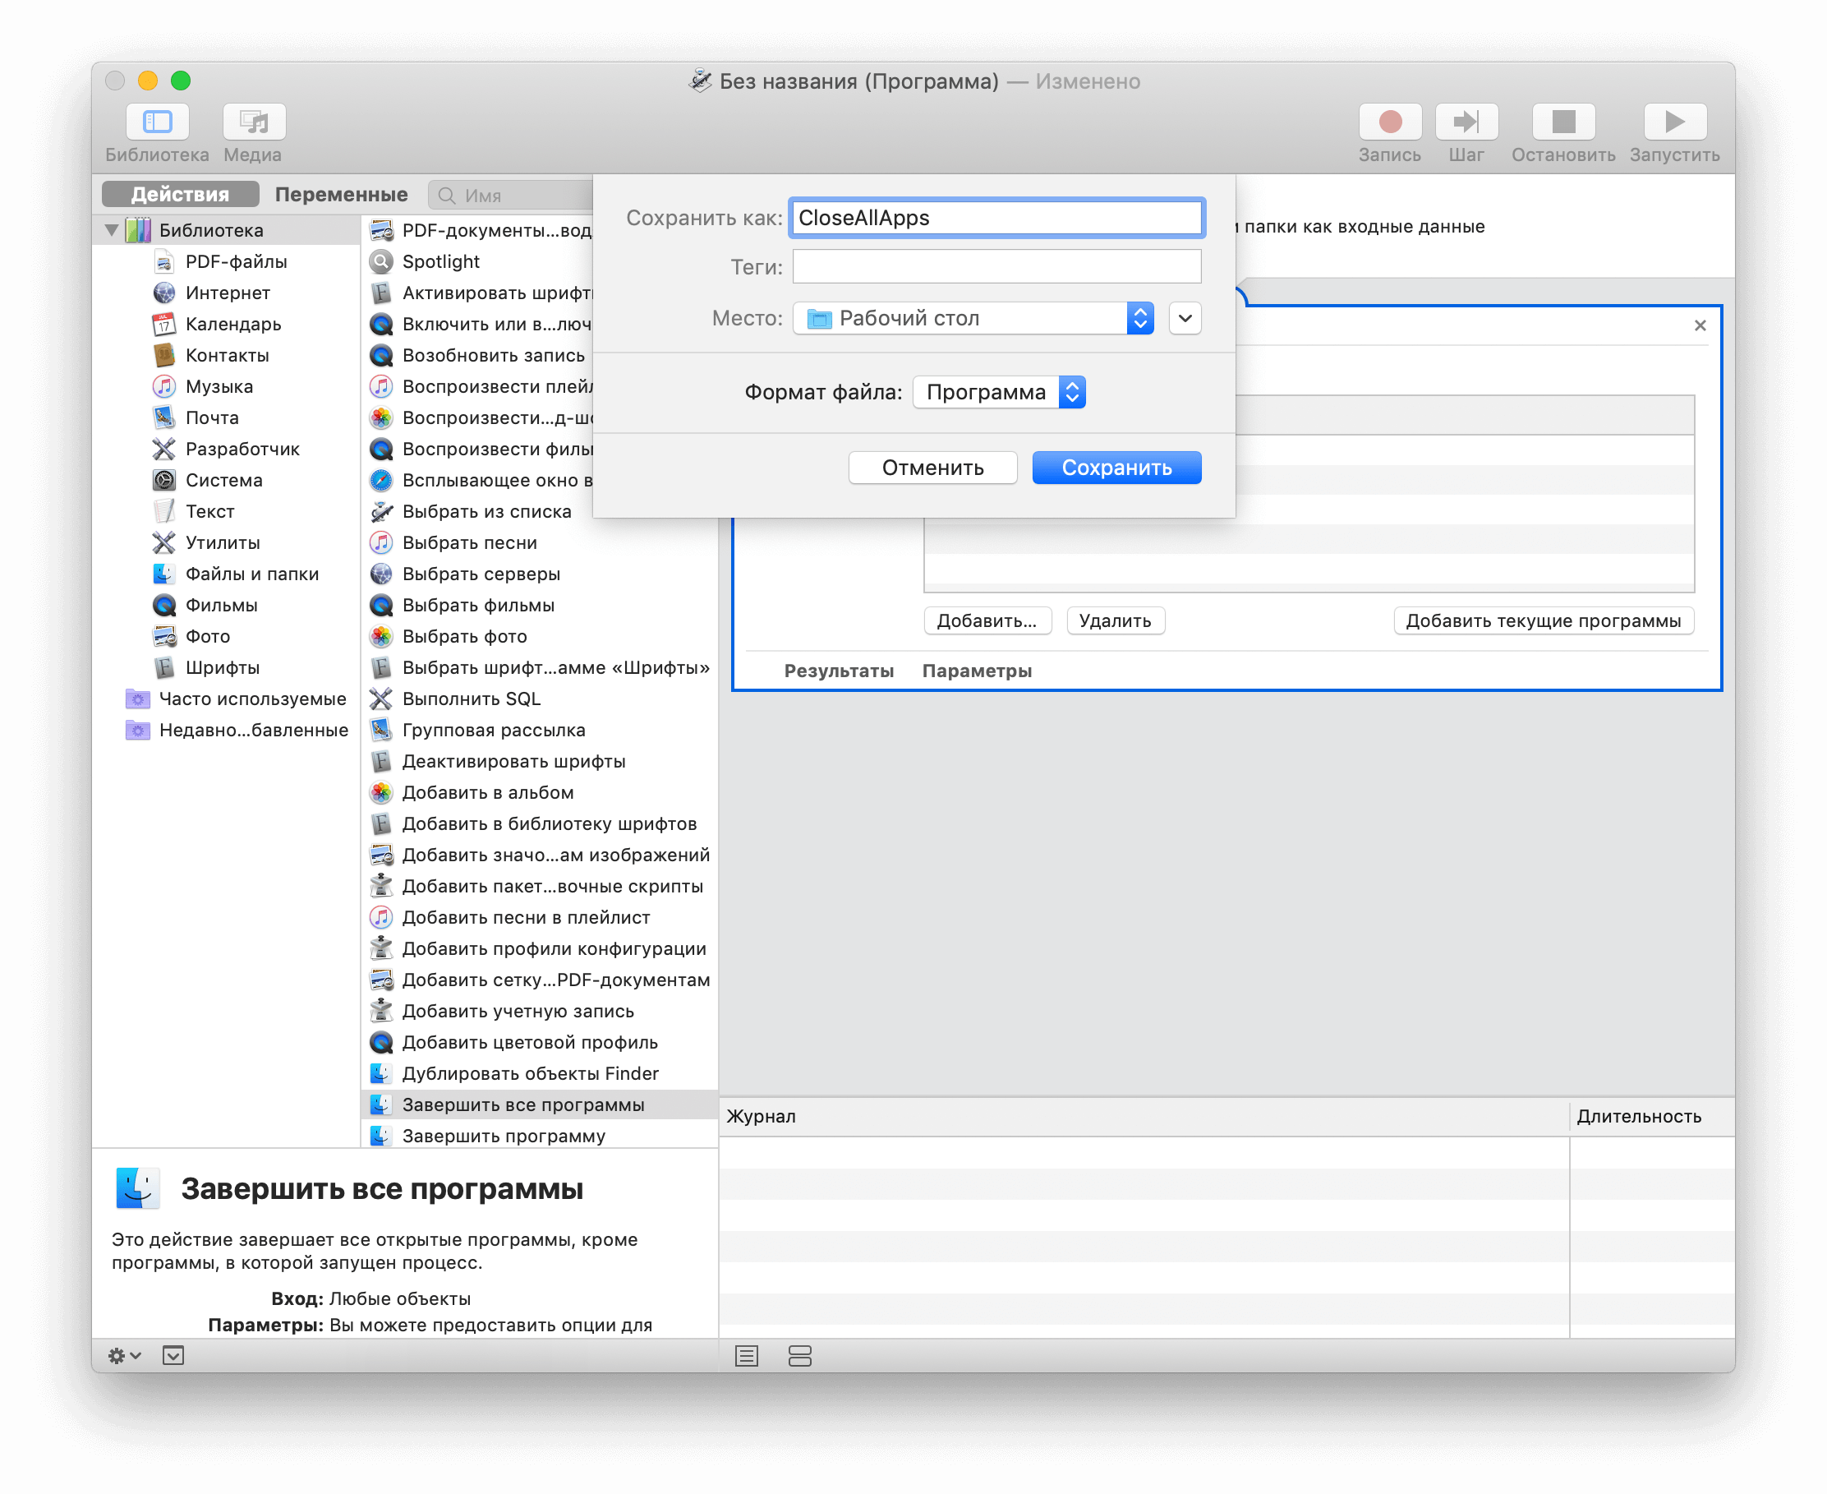The width and height of the screenshot is (1827, 1494).
Task: Select Завершить все программы action
Action: point(541,1104)
